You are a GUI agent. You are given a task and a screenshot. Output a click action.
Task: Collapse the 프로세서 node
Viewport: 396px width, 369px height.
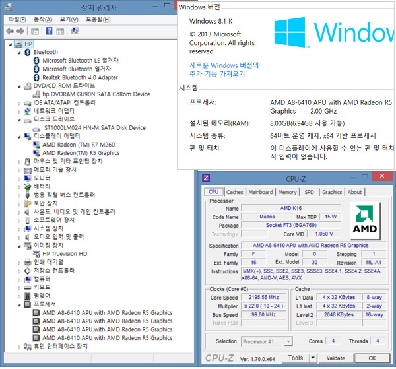click(19, 305)
